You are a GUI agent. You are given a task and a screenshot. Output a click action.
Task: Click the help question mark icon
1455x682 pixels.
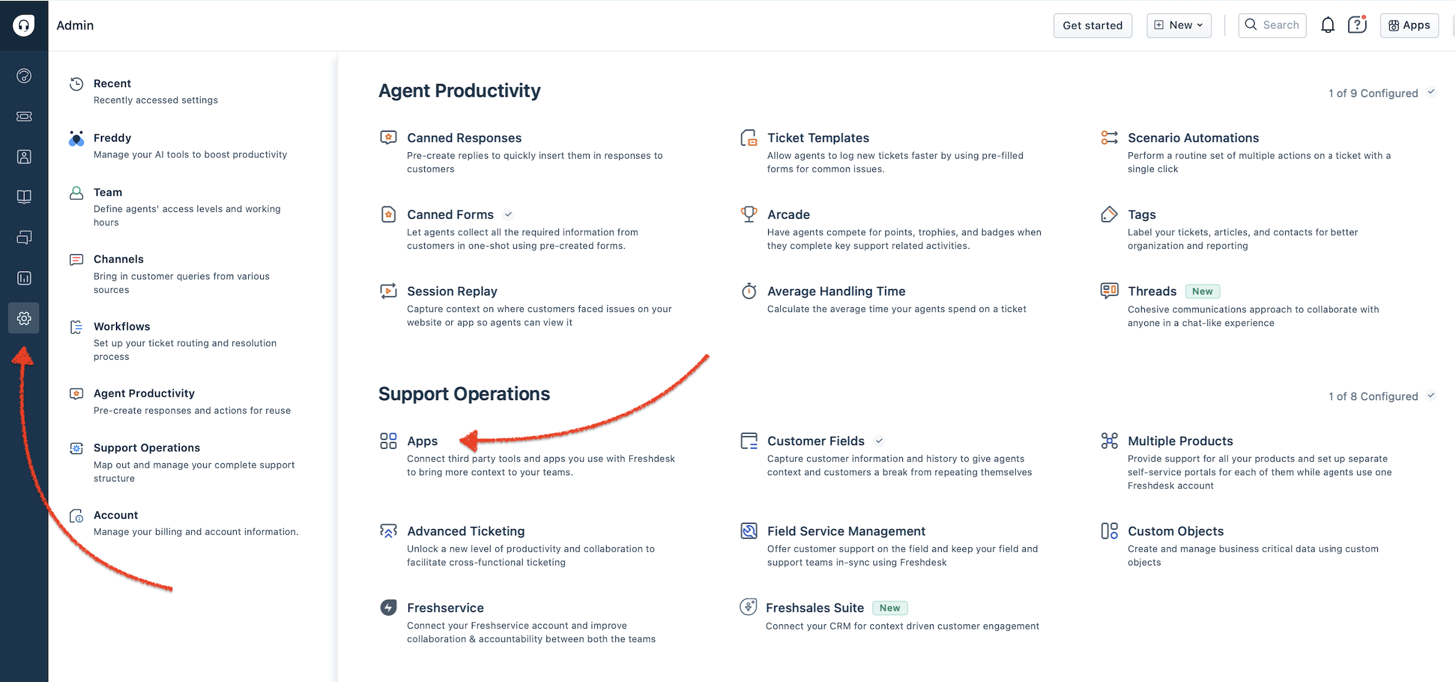[x=1357, y=25]
